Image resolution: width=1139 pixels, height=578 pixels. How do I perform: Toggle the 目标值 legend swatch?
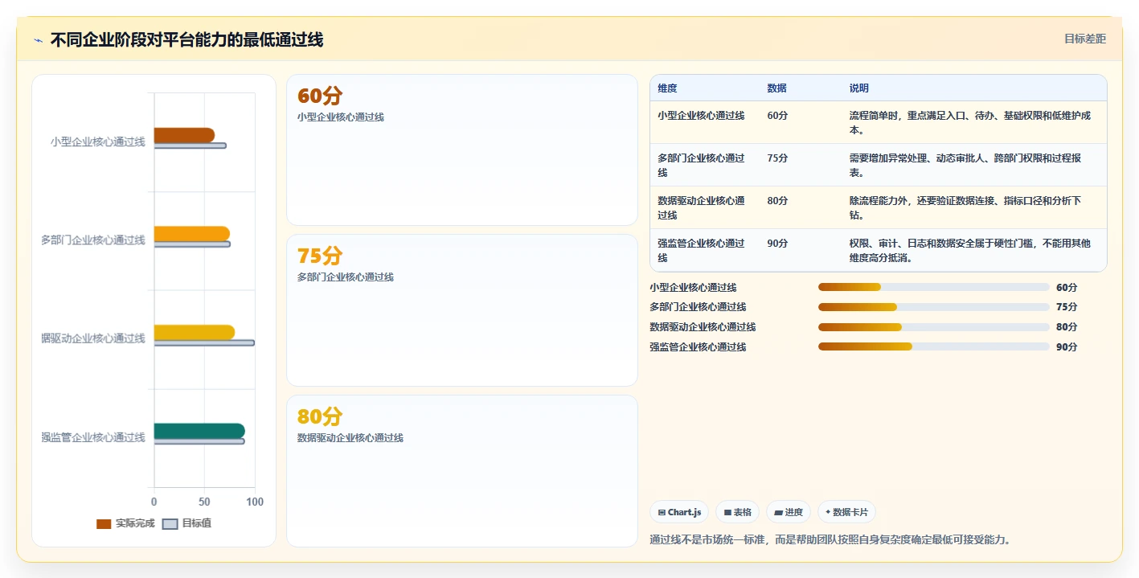point(170,523)
